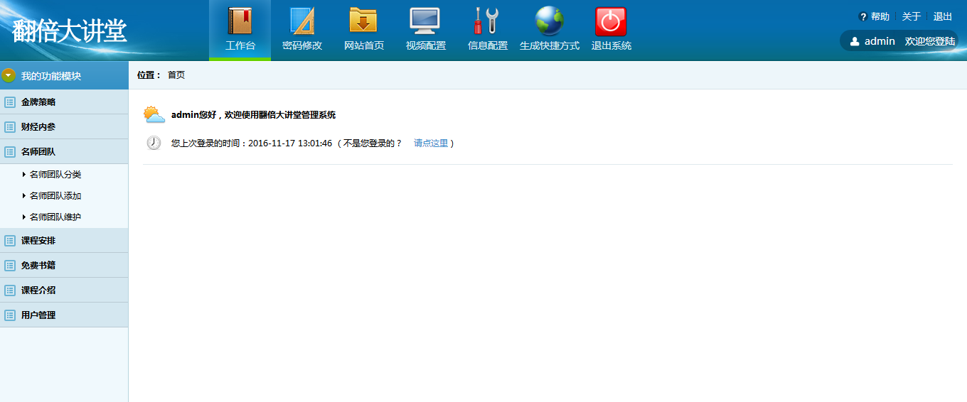Viewport: 967px width, 402px height.
Task: Click the 请点这里 link
Action: point(431,143)
